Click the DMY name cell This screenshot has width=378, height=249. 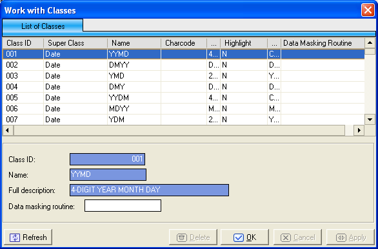134,87
